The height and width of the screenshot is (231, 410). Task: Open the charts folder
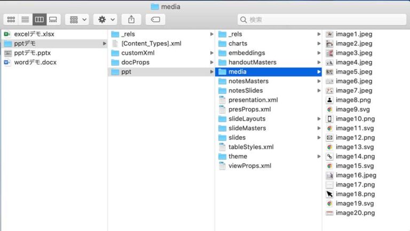coord(238,44)
